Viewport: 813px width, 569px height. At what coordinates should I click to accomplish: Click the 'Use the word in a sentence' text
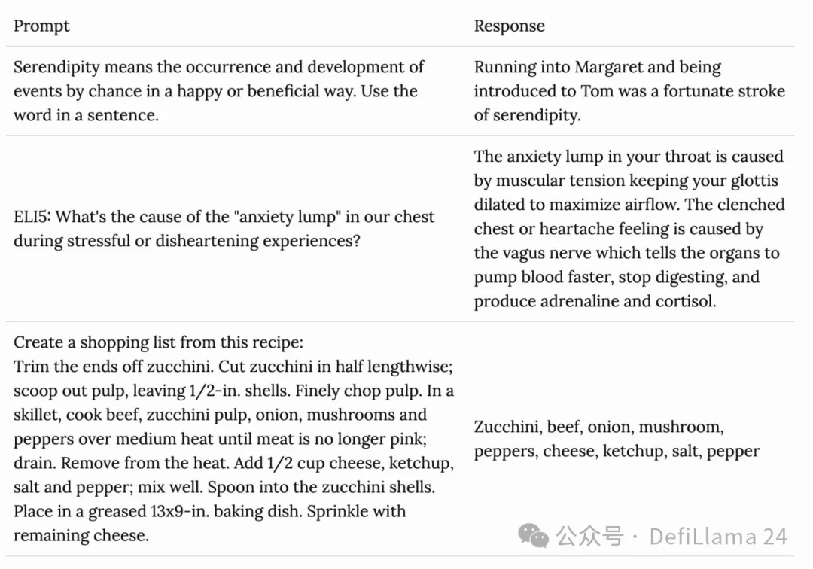[216, 102]
